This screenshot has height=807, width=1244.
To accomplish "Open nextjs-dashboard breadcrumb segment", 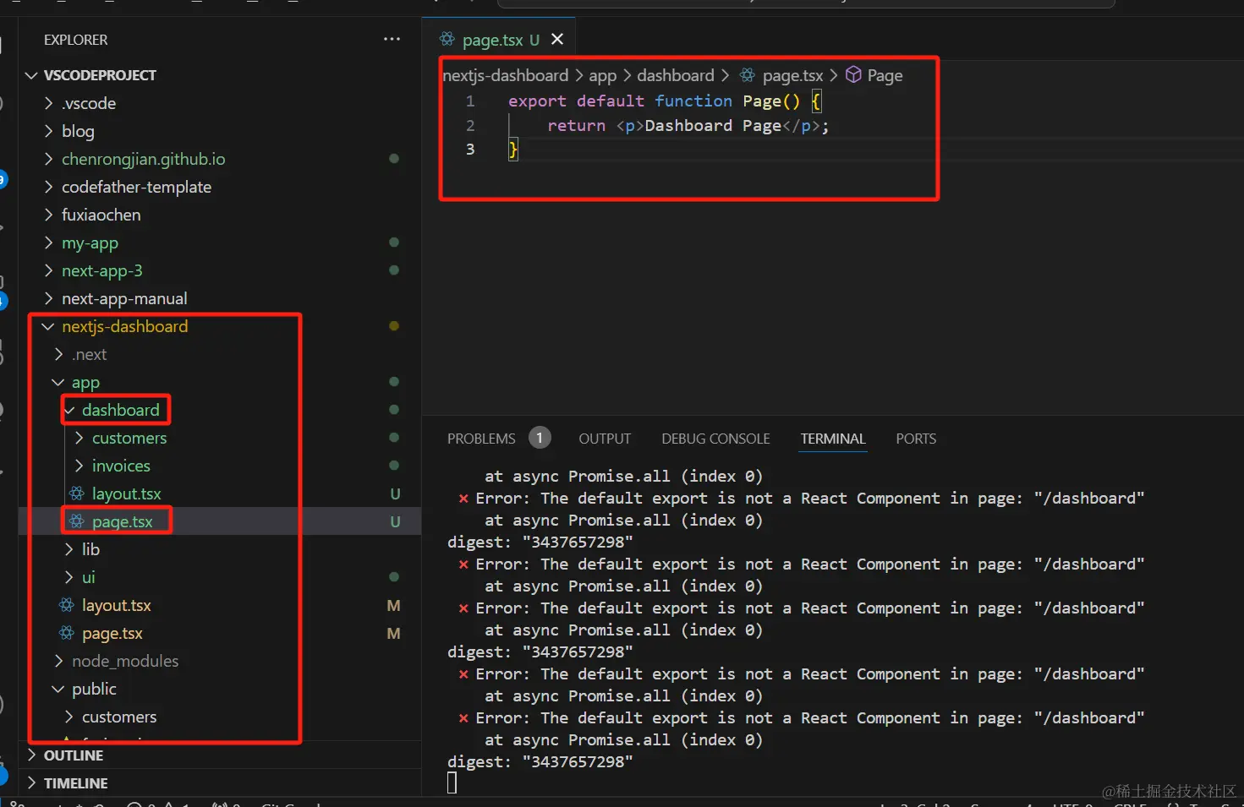I will pos(506,75).
